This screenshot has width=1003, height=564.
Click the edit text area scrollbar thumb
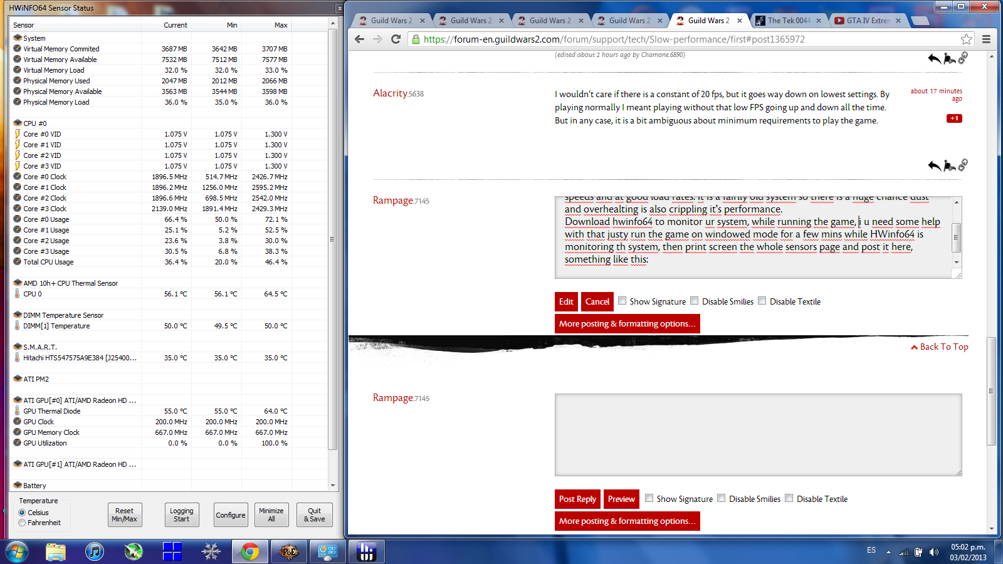[957, 238]
